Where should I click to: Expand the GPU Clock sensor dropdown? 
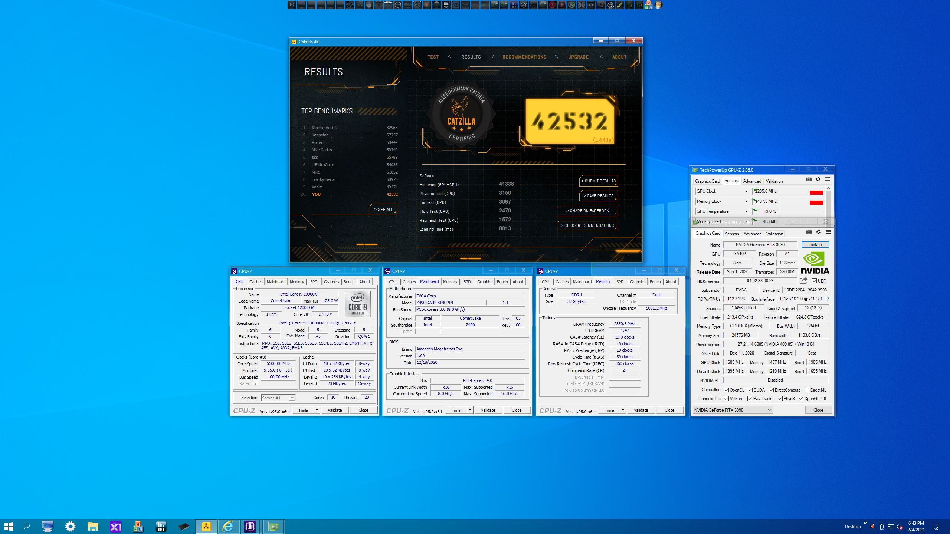tap(746, 191)
